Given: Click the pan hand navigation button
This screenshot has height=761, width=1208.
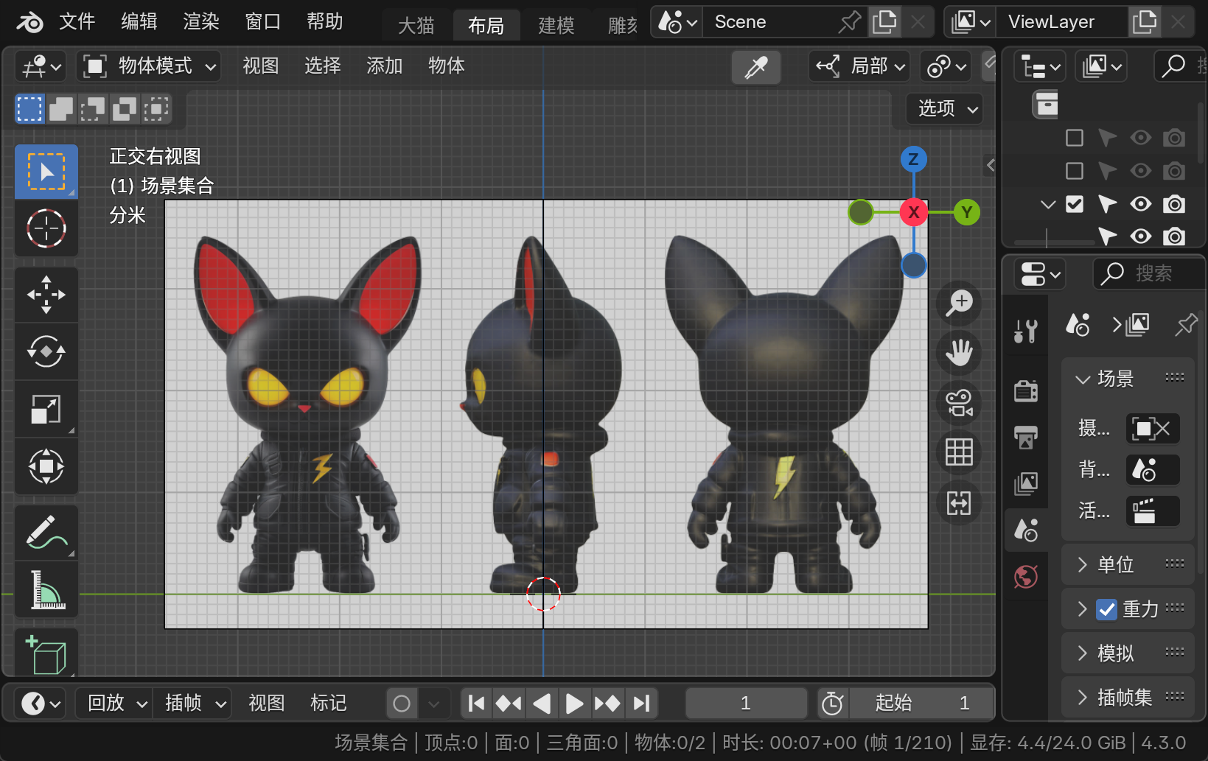Looking at the screenshot, I should click(959, 353).
